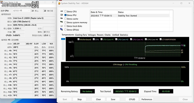Click the CPU Throttling graph label

pyautogui.click(x=131, y=64)
